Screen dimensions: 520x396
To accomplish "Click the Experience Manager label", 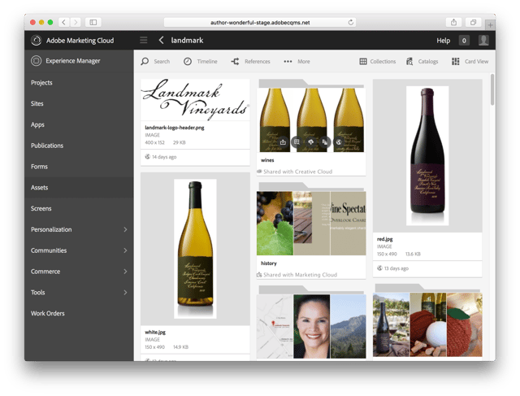I will tap(72, 61).
